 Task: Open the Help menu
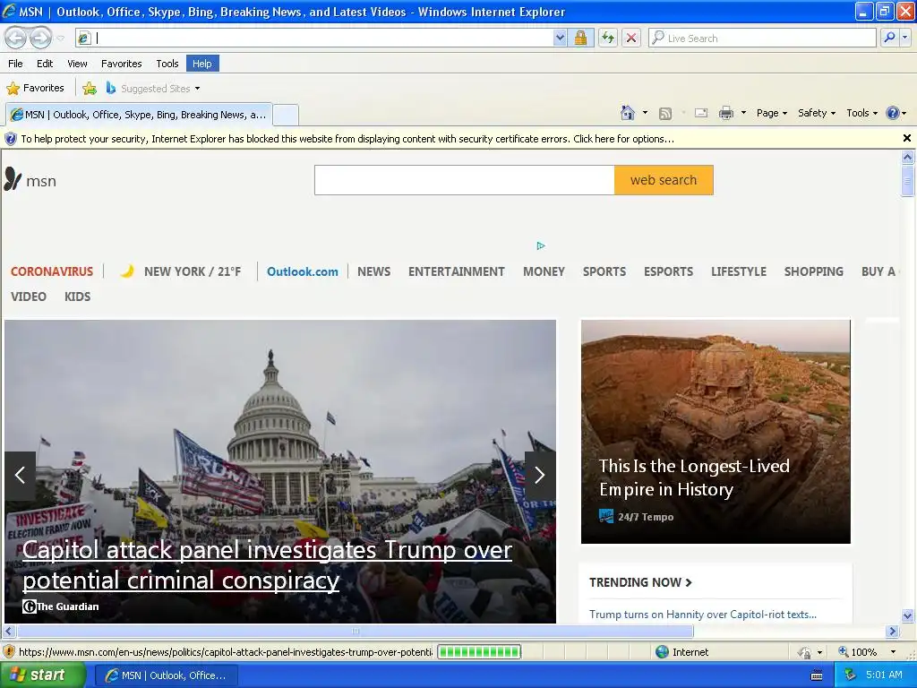pos(202,64)
